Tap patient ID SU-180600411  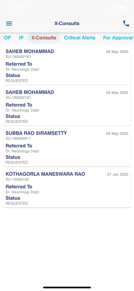coord(18,139)
